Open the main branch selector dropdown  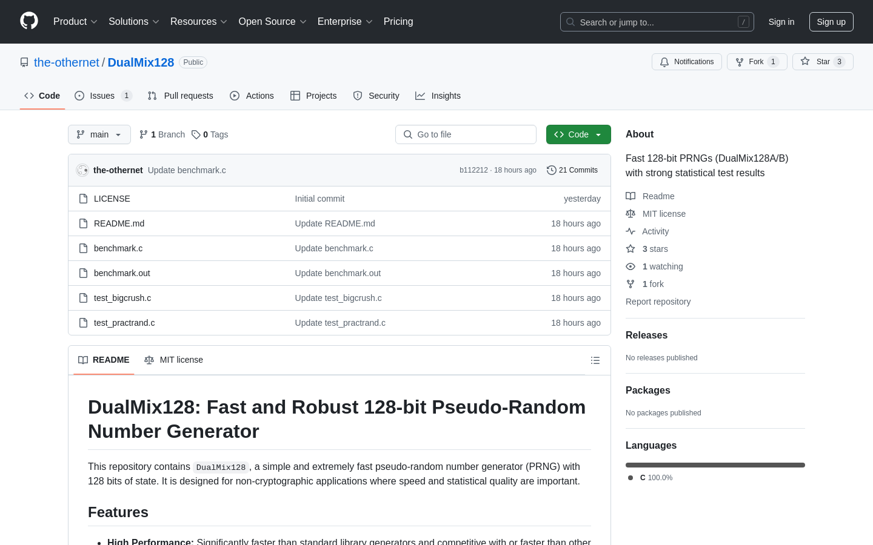click(x=99, y=134)
